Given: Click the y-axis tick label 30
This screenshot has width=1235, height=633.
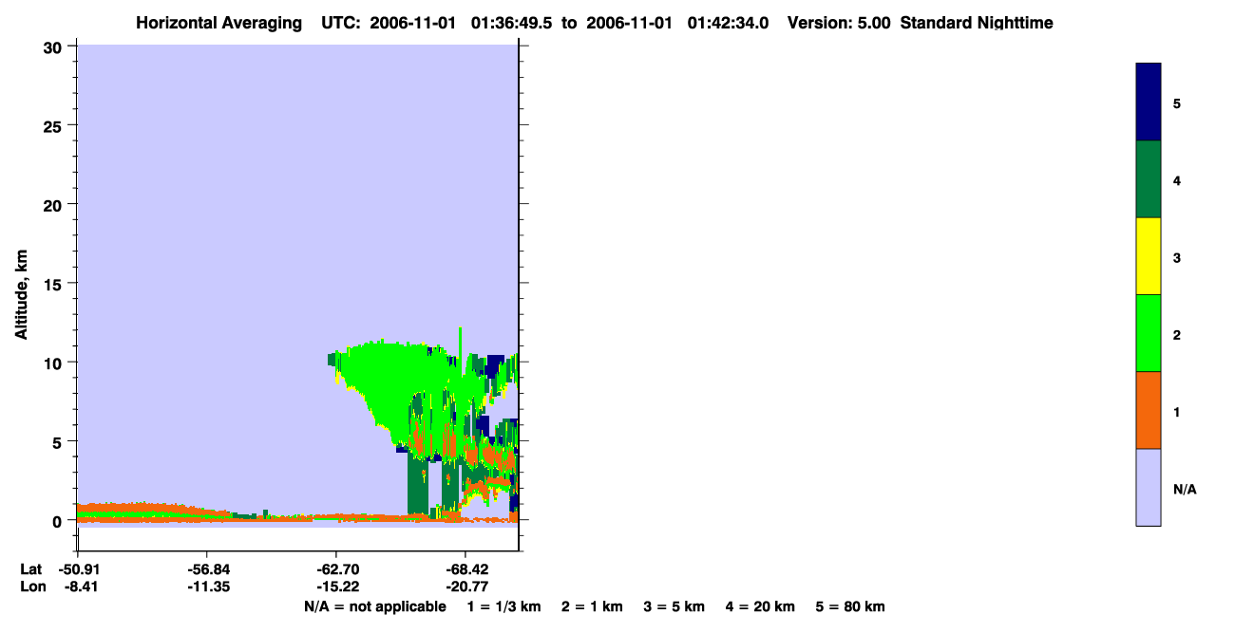Looking at the screenshot, I should [x=53, y=47].
